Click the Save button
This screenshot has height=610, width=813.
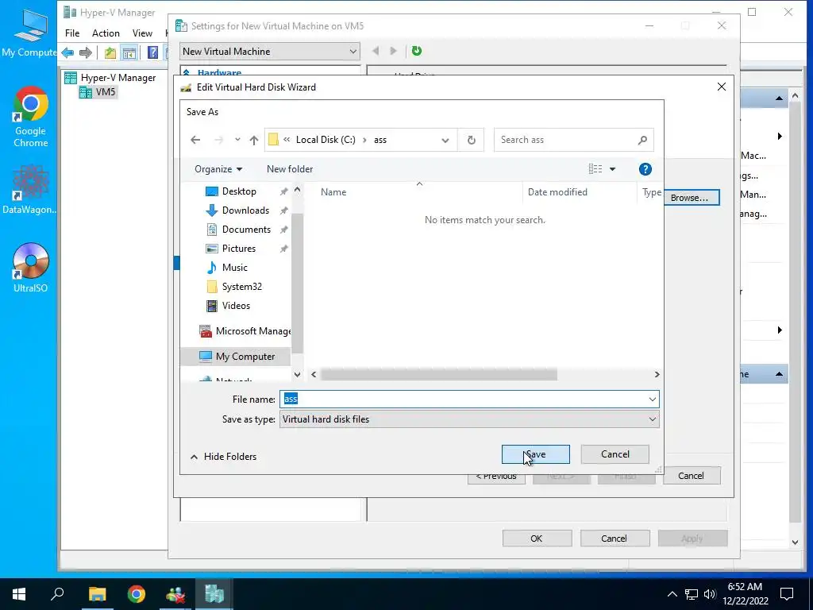click(x=536, y=454)
